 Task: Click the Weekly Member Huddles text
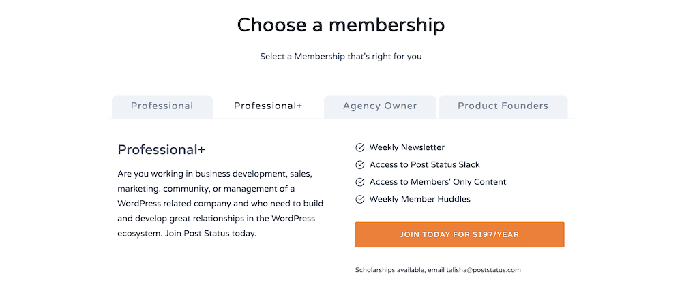[x=420, y=200]
